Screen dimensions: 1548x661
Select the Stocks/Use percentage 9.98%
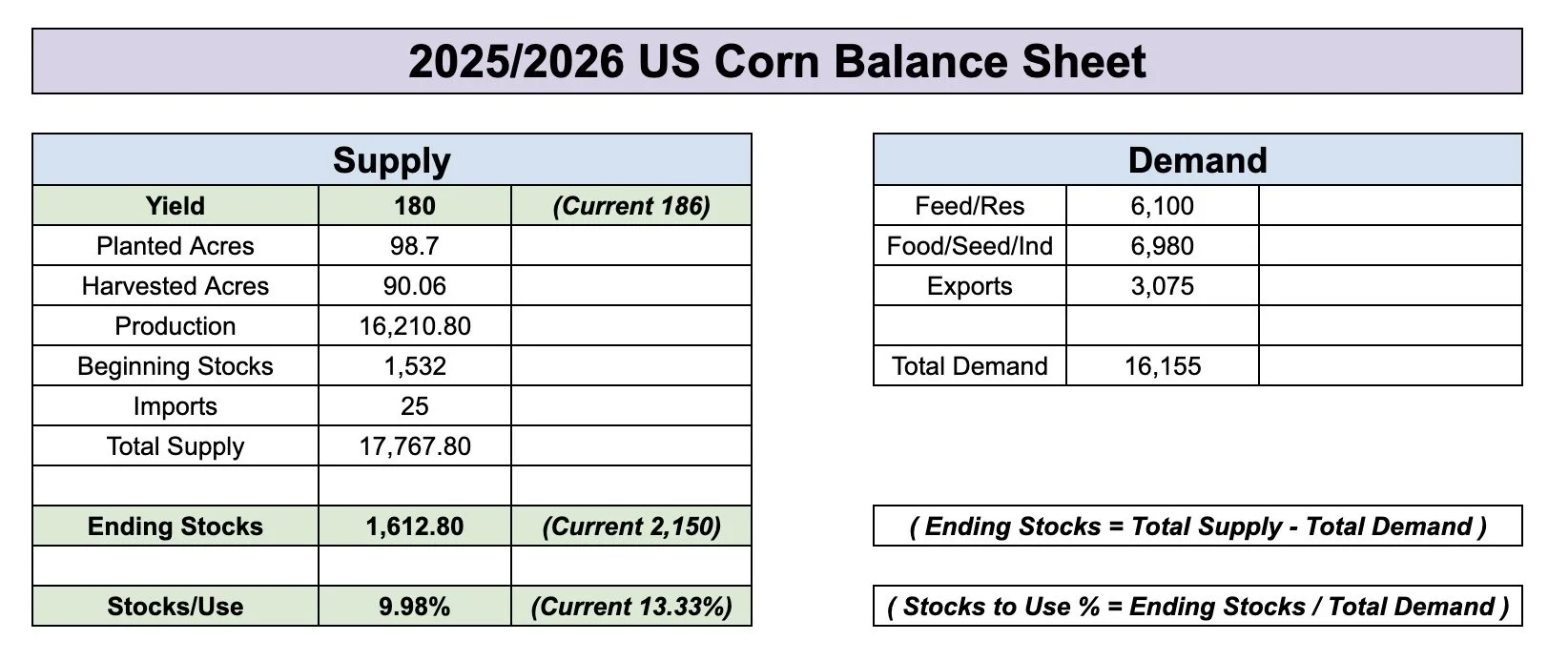point(415,606)
